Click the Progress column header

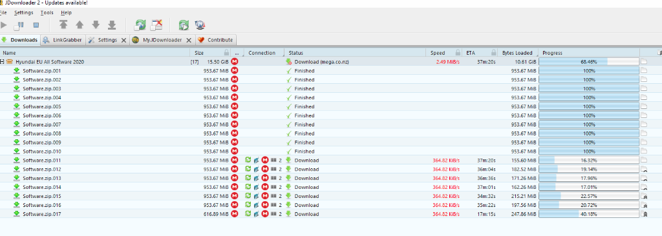pyautogui.click(x=589, y=53)
